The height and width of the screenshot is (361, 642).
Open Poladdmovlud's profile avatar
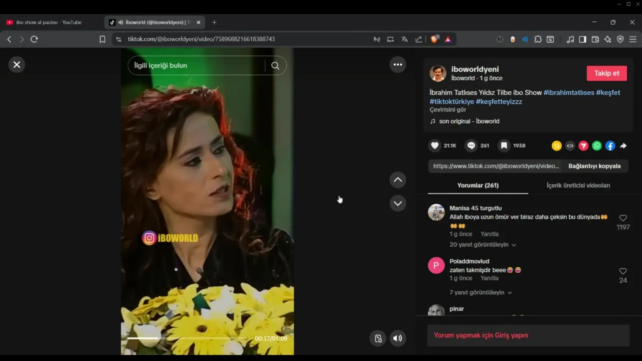click(x=436, y=265)
